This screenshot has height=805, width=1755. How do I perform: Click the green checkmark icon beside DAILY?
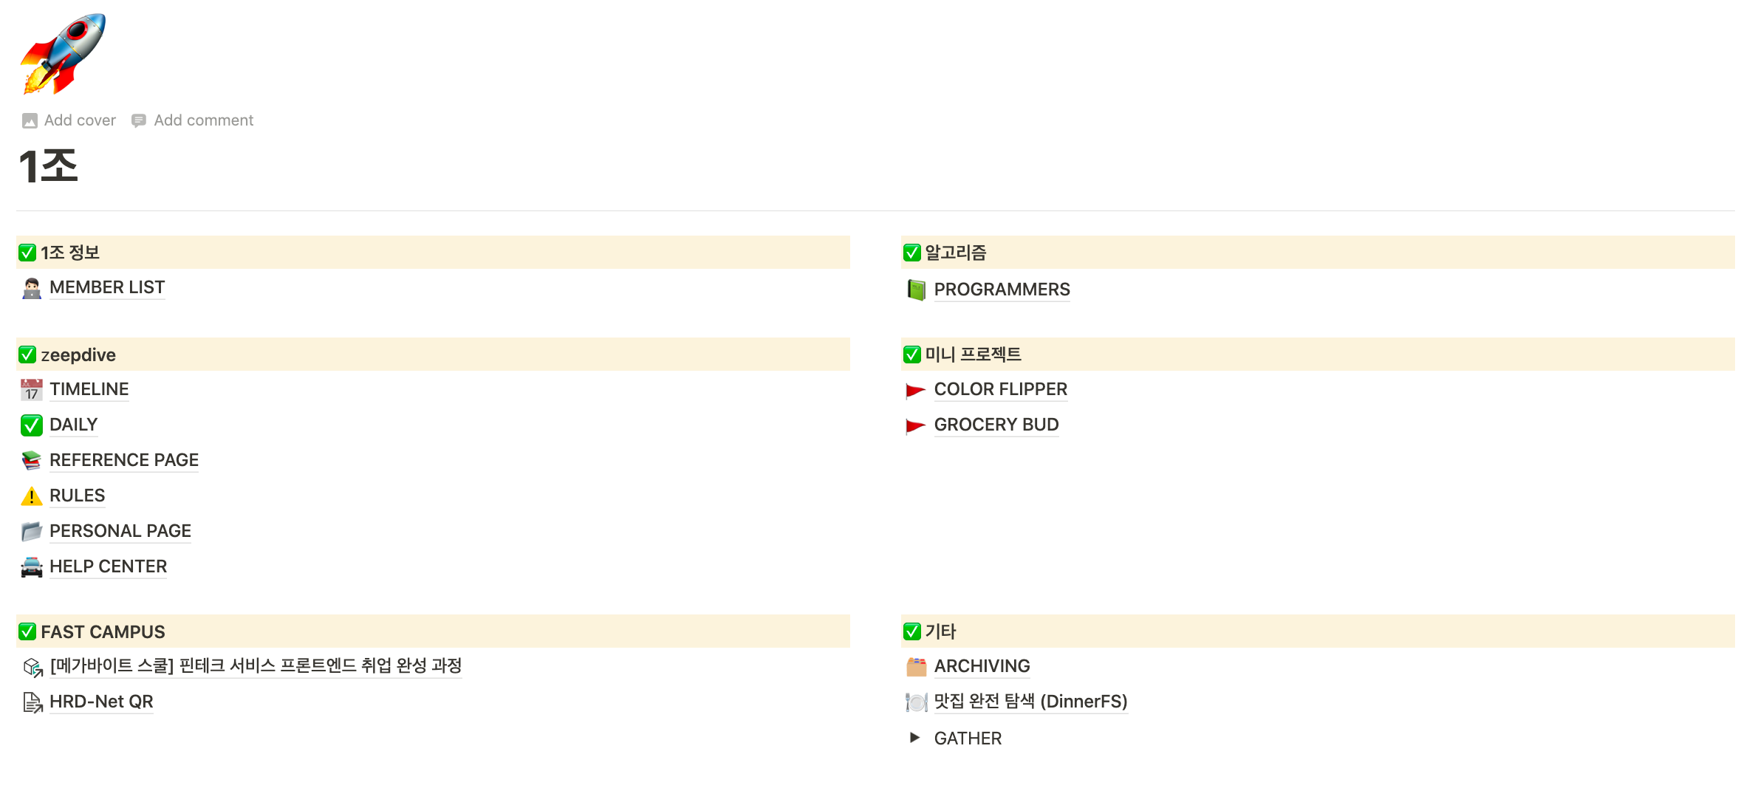(31, 425)
